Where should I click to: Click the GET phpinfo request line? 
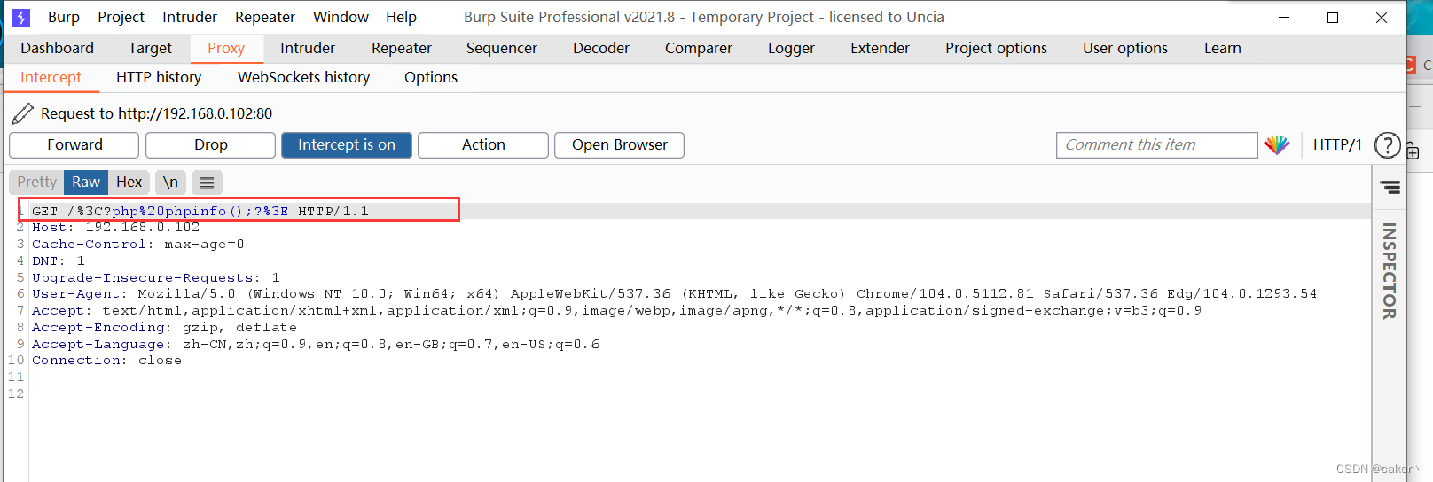tap(200, 211)
